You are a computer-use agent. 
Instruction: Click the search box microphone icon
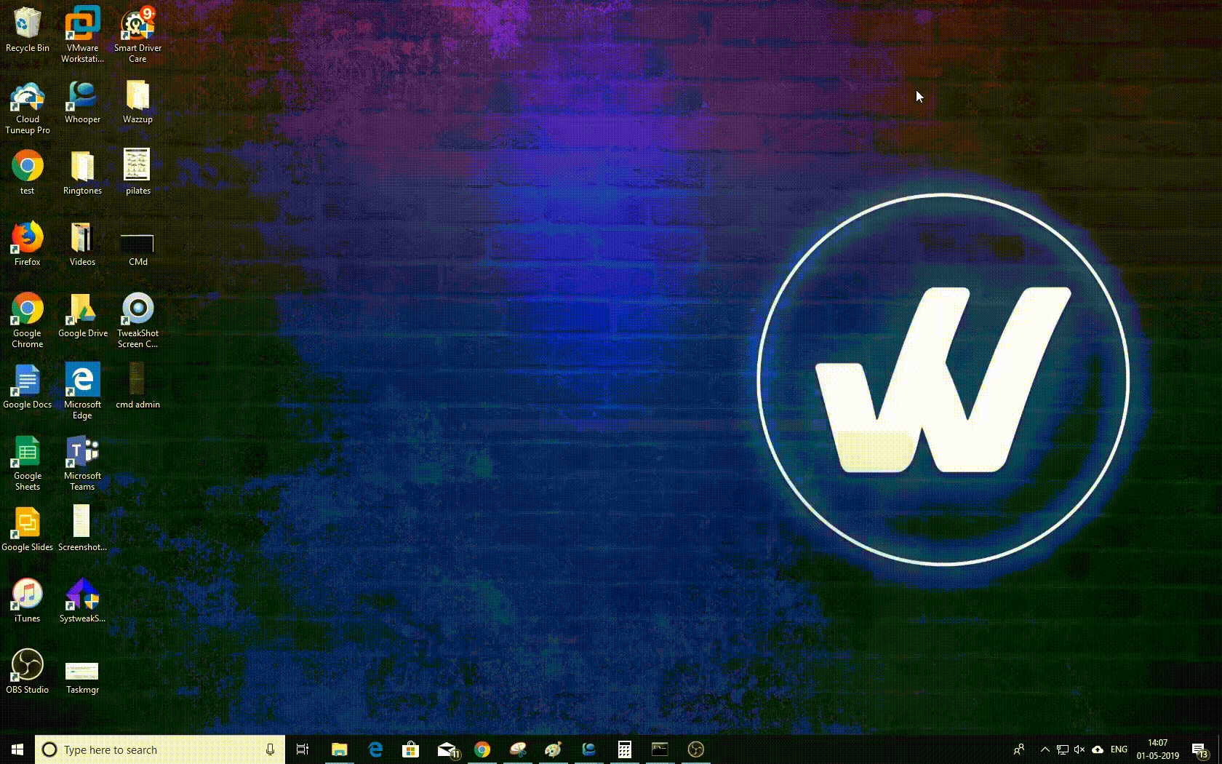point(270,749)
